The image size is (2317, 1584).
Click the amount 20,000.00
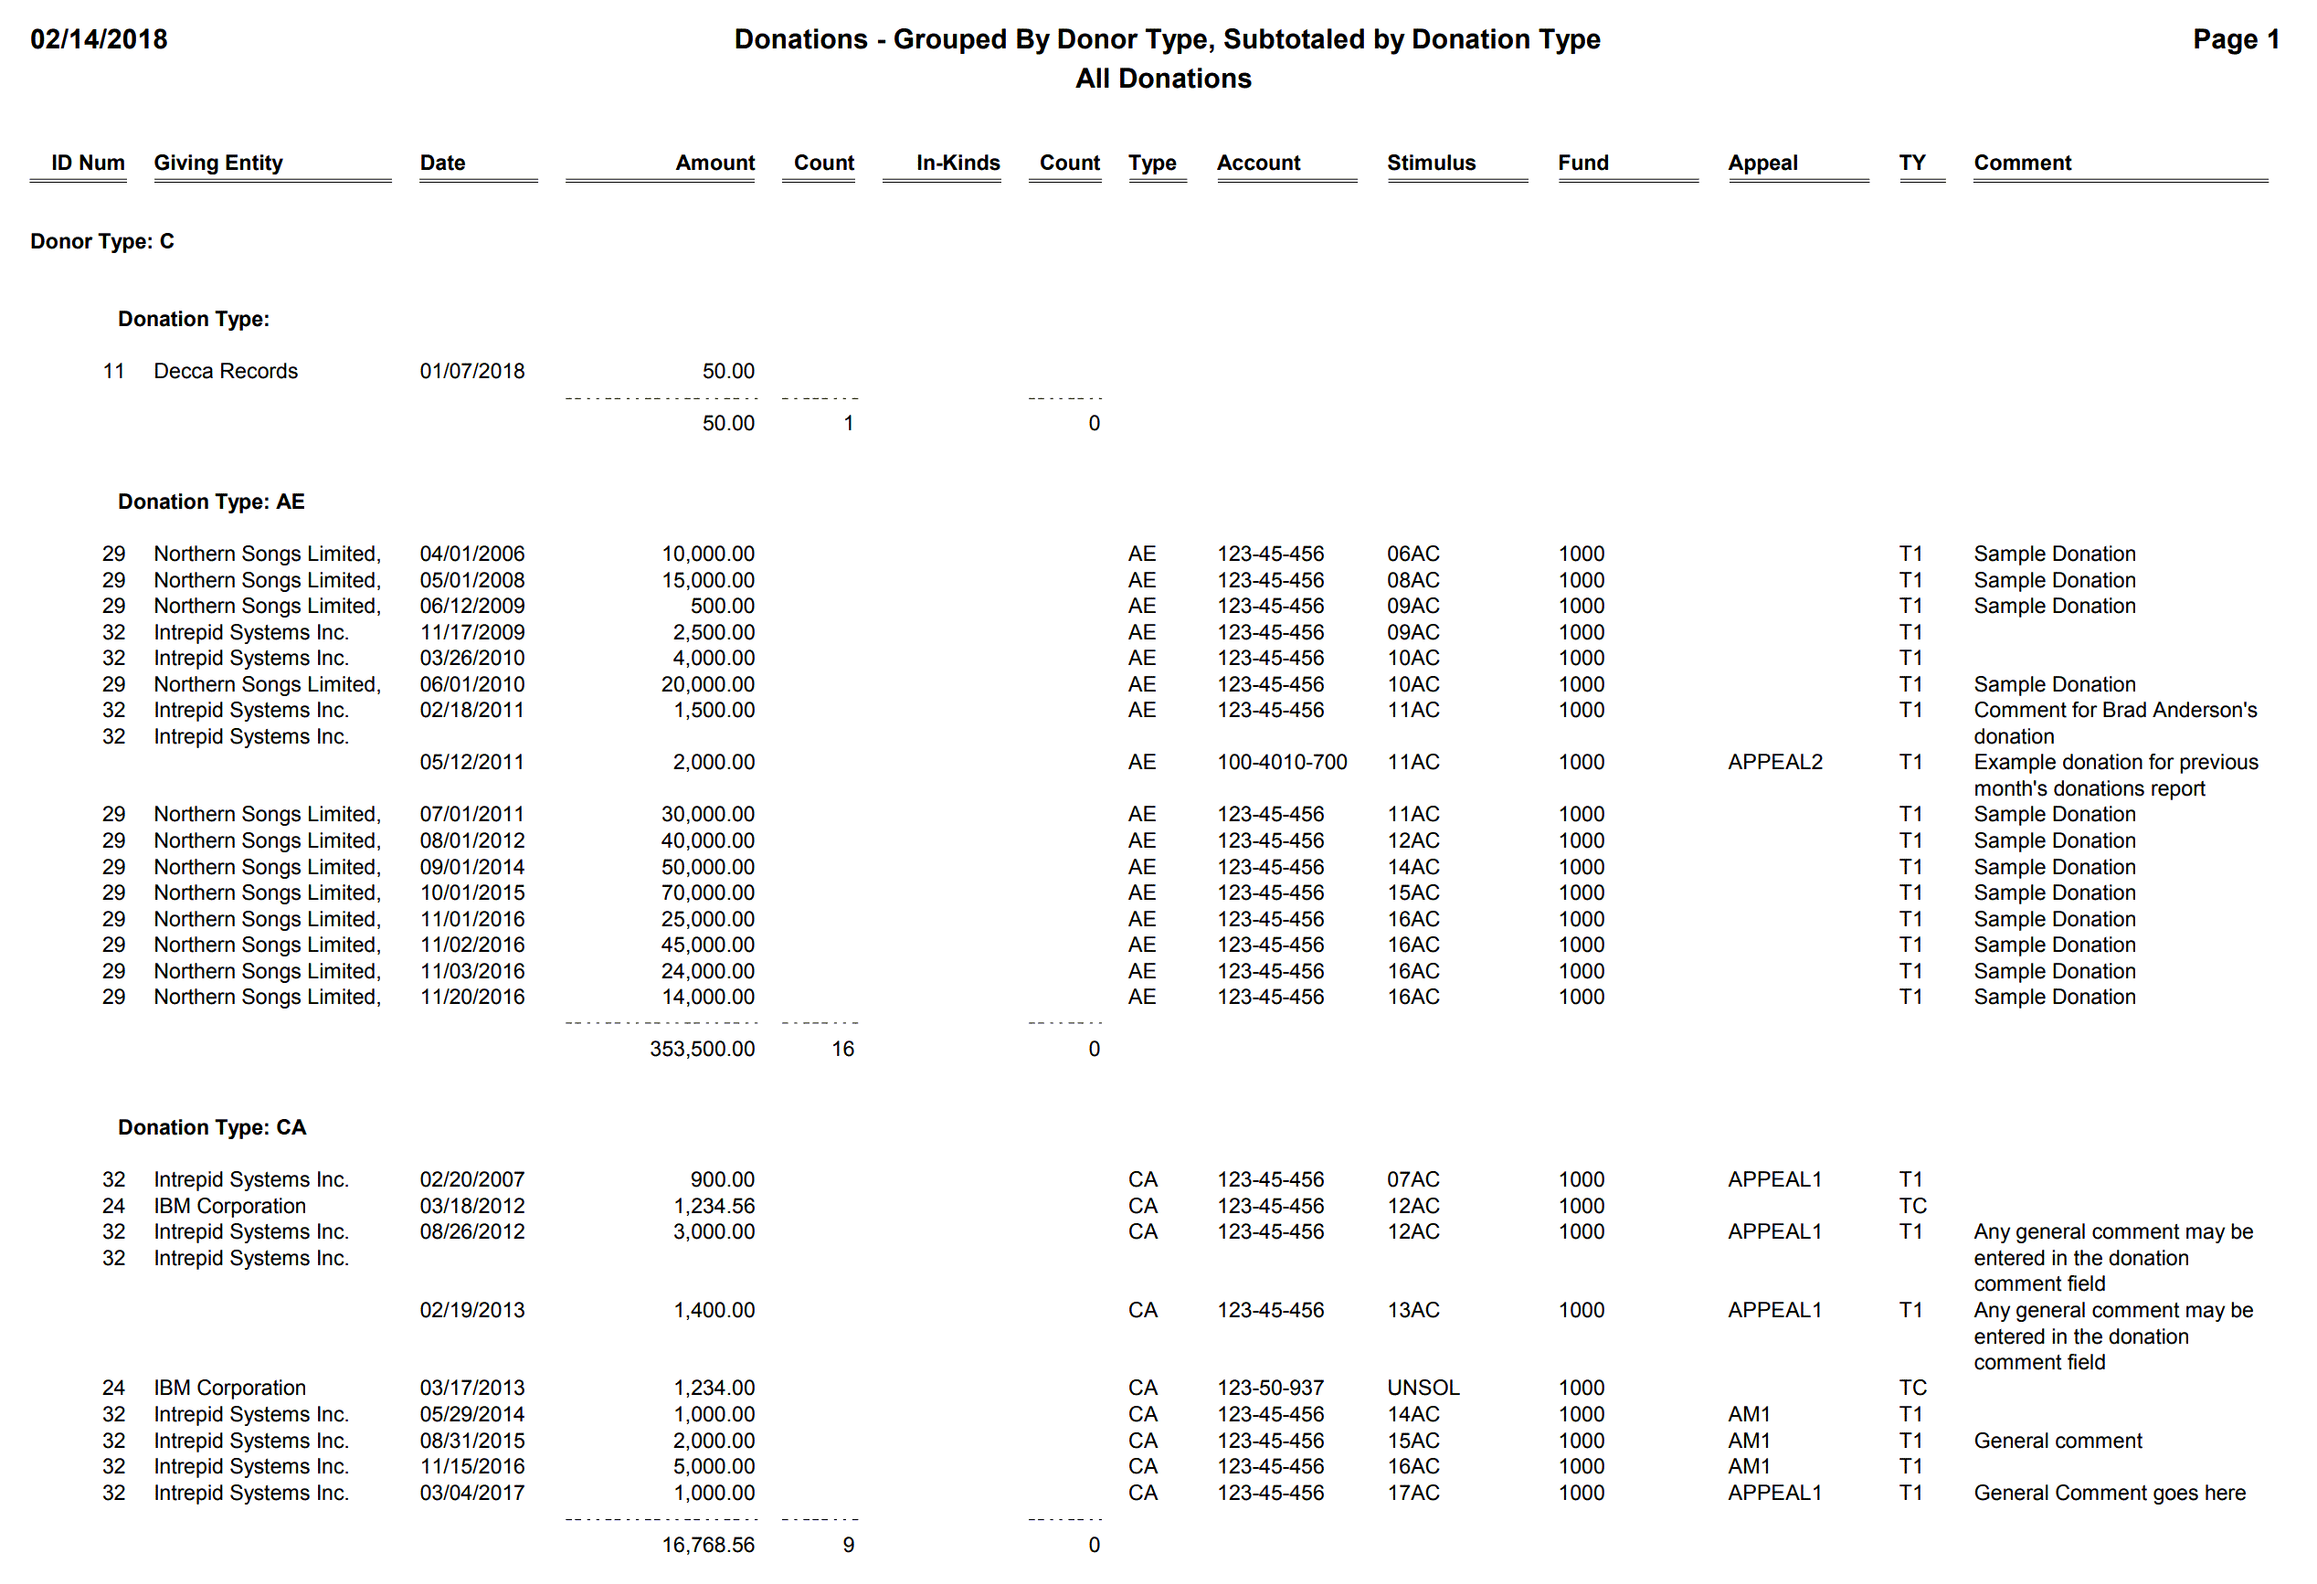[708, 684]
